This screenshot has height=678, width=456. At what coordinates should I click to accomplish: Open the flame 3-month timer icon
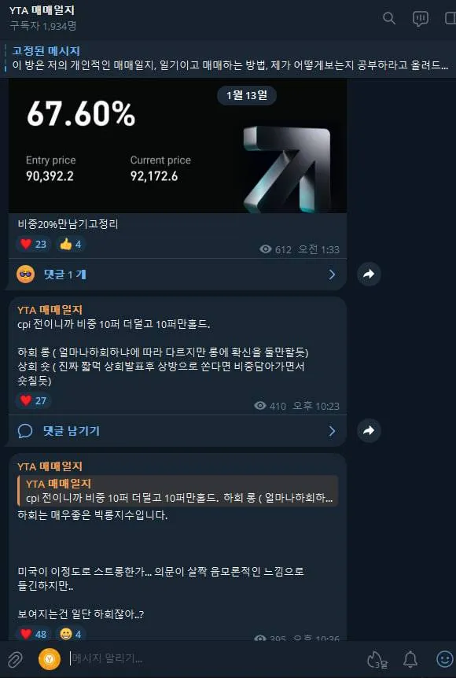click(x=377, y=659)
